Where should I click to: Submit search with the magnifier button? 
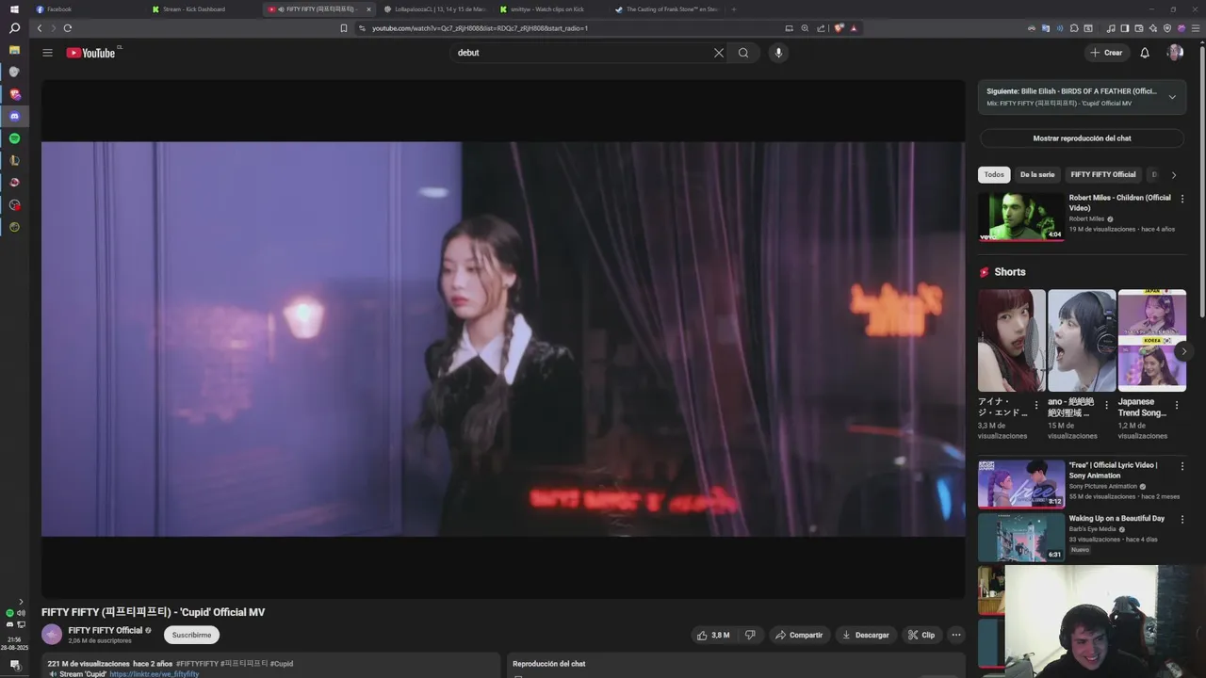(743, 53)
